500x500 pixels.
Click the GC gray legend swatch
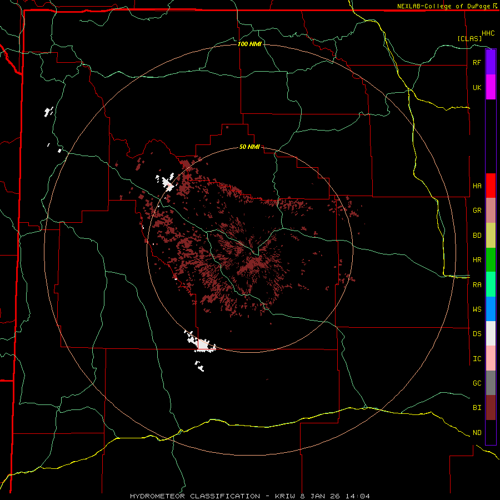(x=491, y=383)
